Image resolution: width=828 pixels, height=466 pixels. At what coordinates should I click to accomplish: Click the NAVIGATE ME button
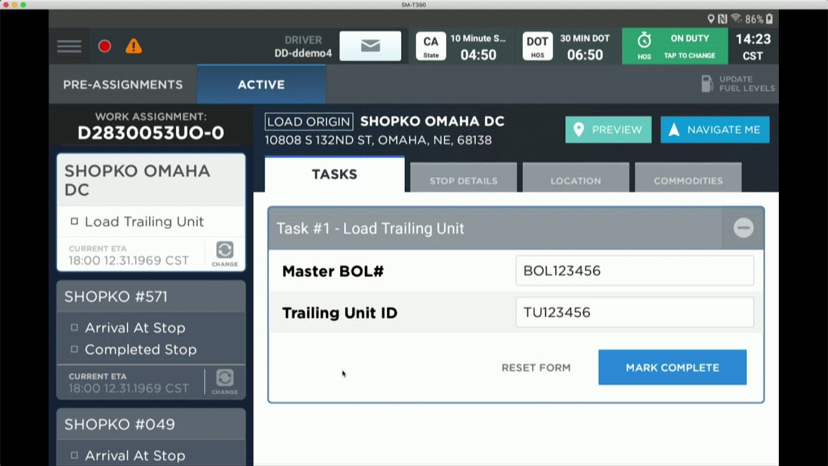(715, 129)
